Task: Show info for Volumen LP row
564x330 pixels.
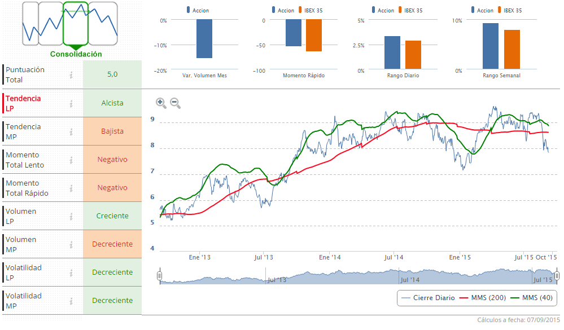Action: pos(72,216)
